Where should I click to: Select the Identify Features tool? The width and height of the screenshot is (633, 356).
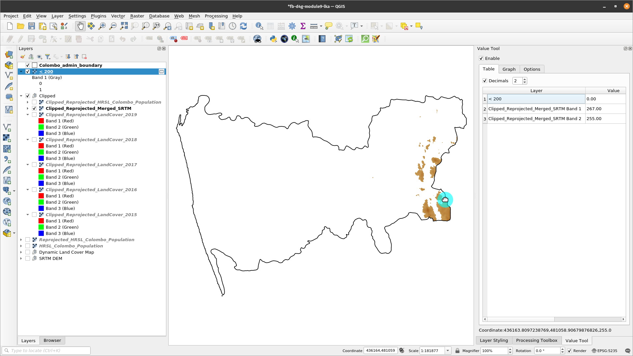coord(259,26)
